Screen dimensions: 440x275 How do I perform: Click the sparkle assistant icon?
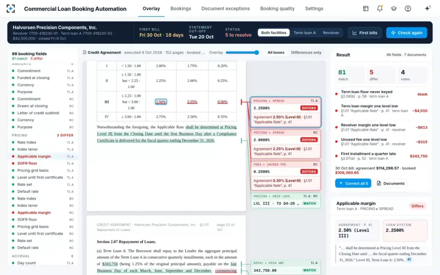point(428,8)
